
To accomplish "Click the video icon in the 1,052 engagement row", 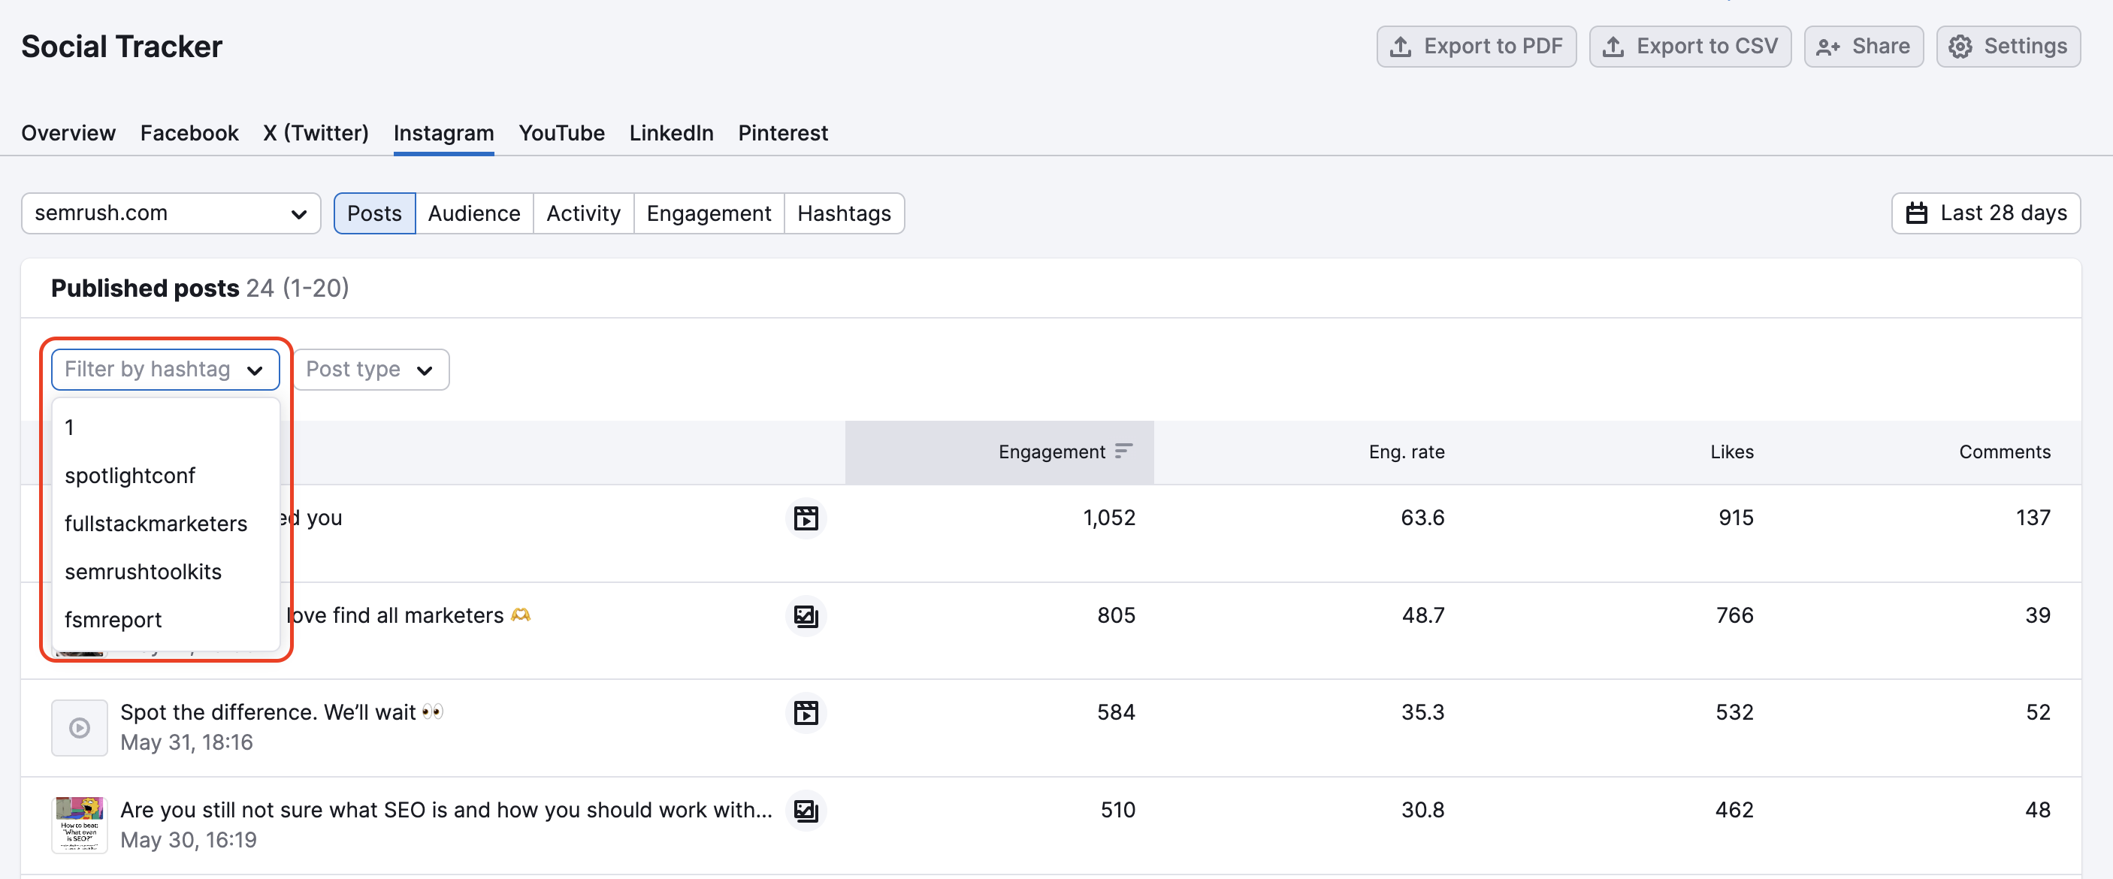I will [x=806, y=518].
